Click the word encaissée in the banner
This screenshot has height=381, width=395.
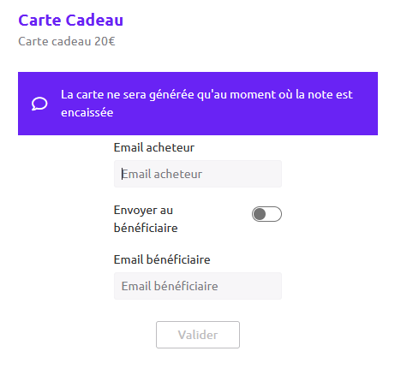click(x=87, y=112)
